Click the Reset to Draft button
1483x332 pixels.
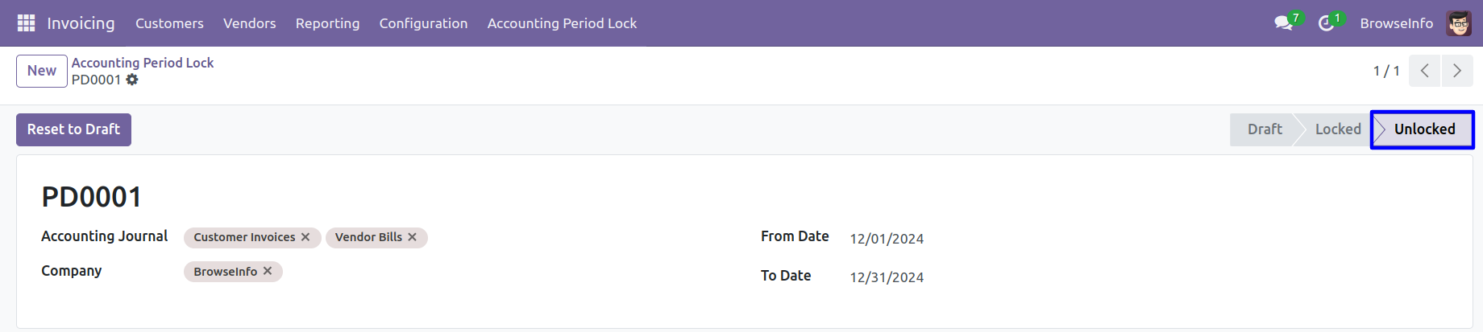73,129
